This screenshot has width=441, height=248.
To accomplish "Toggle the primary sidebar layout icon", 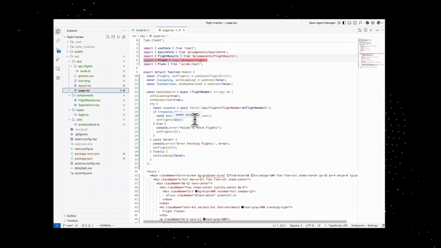I will (344, 23).
